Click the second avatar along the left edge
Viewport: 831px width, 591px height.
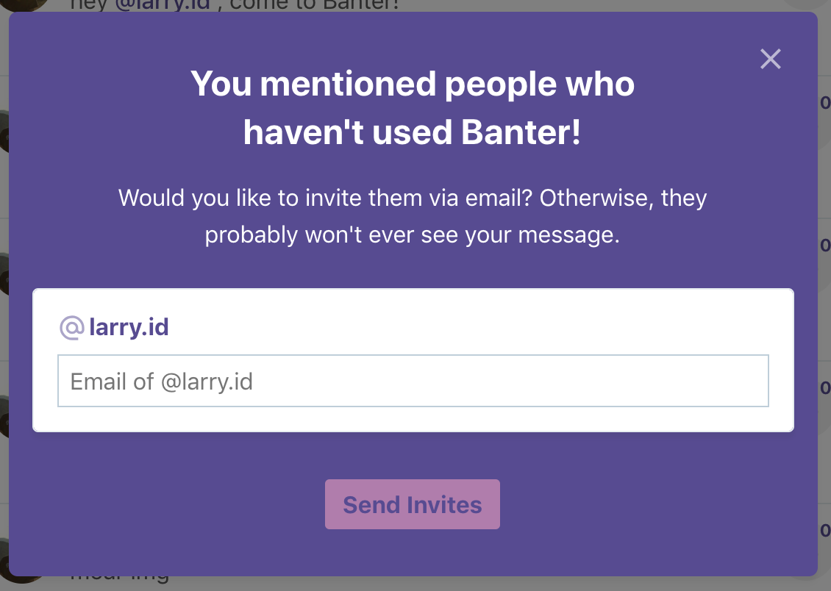(4, 132)
